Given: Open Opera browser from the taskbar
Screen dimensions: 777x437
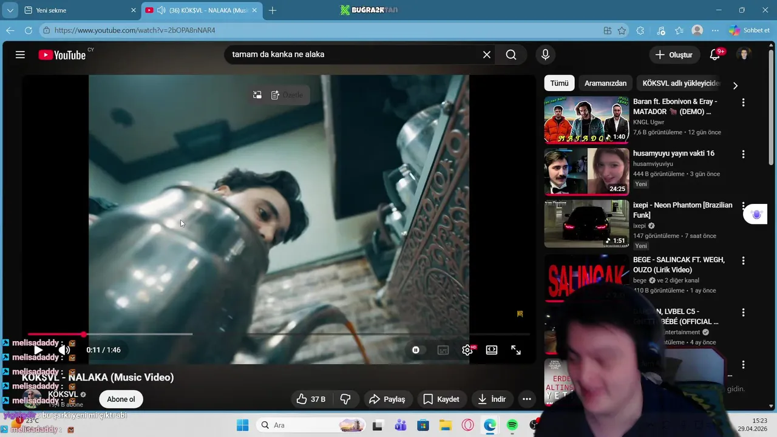Looking at the screenshot, I should (x=468, y=425).
